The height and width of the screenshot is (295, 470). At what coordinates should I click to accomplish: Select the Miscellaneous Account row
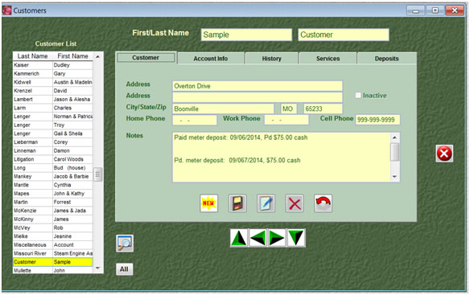click(53, 244)
